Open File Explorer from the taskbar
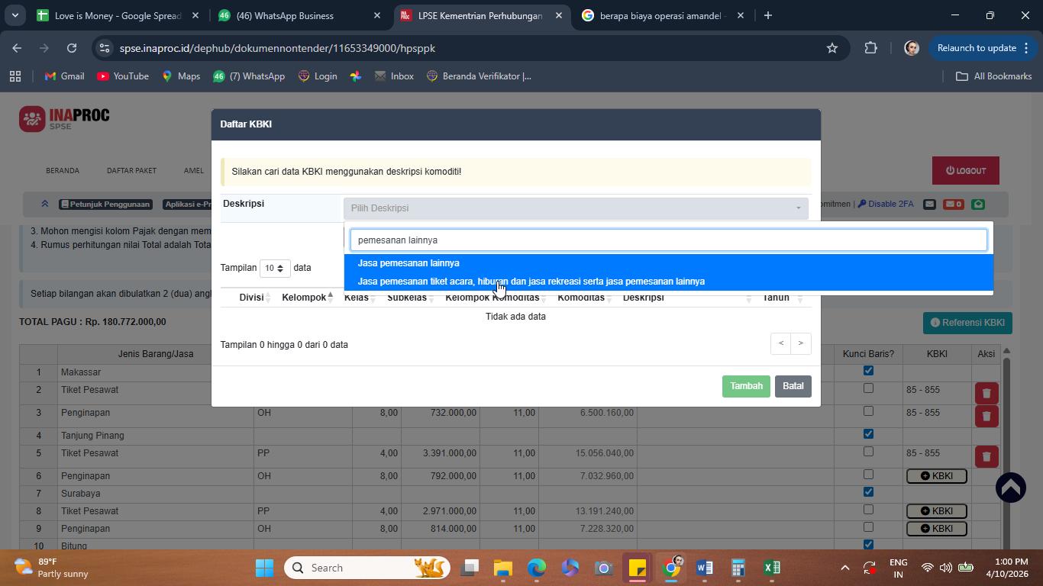The width and height of the screenshot is (1043, 586). (x=502, y=568)
